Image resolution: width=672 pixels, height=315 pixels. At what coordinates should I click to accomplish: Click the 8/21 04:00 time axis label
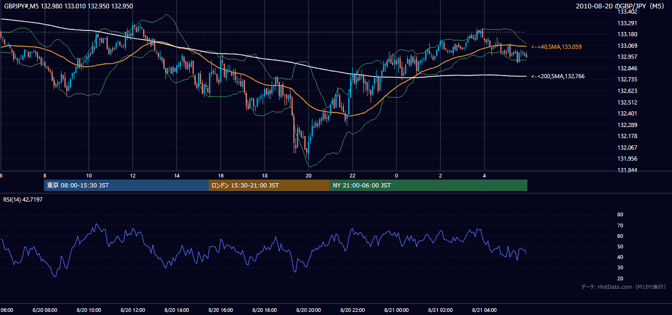click(x=484, y=310)
